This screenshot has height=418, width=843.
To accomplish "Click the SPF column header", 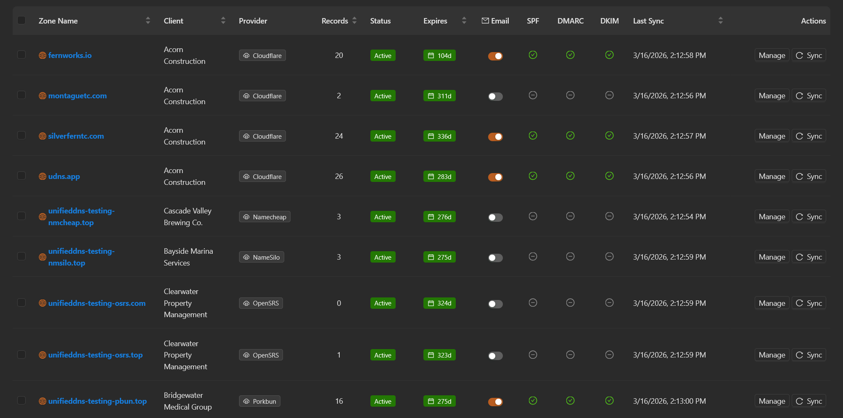I will click(533, 21).
